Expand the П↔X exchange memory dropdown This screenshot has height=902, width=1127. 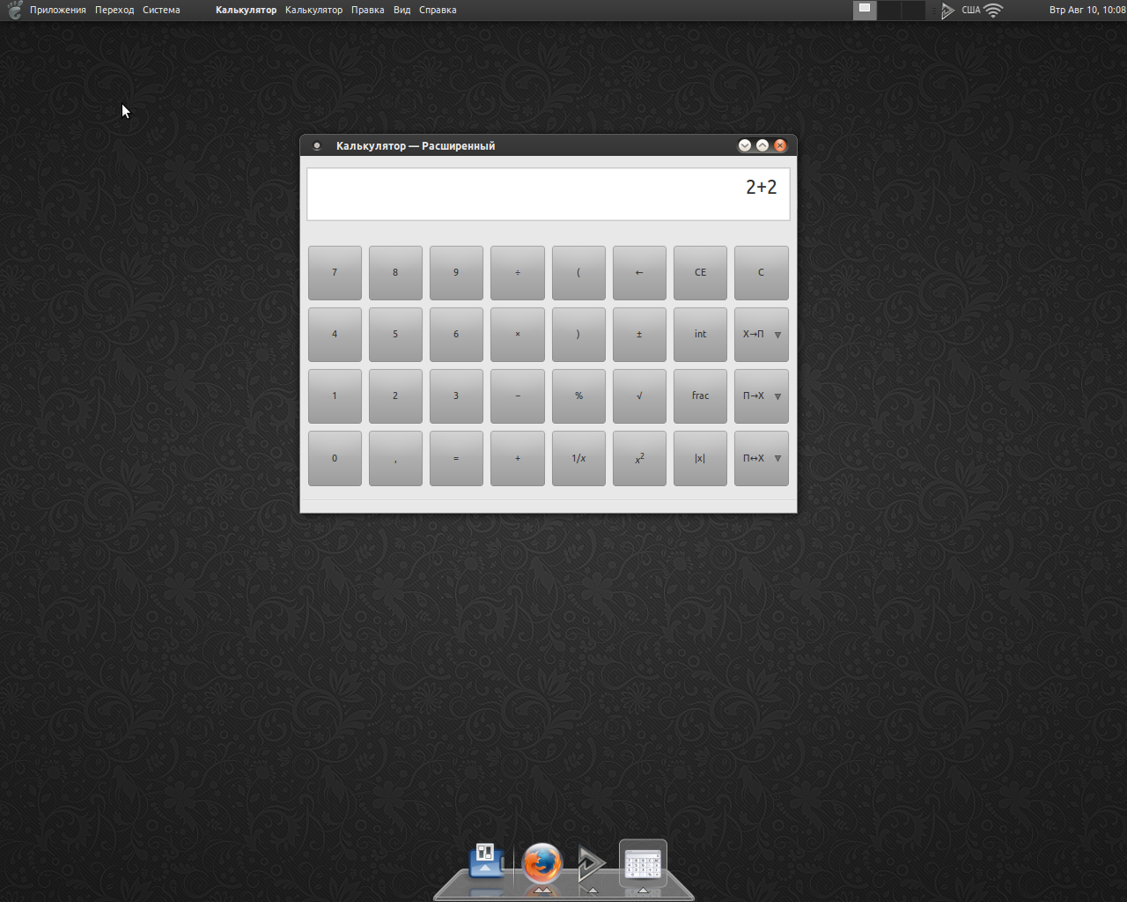tap(777, 458)
